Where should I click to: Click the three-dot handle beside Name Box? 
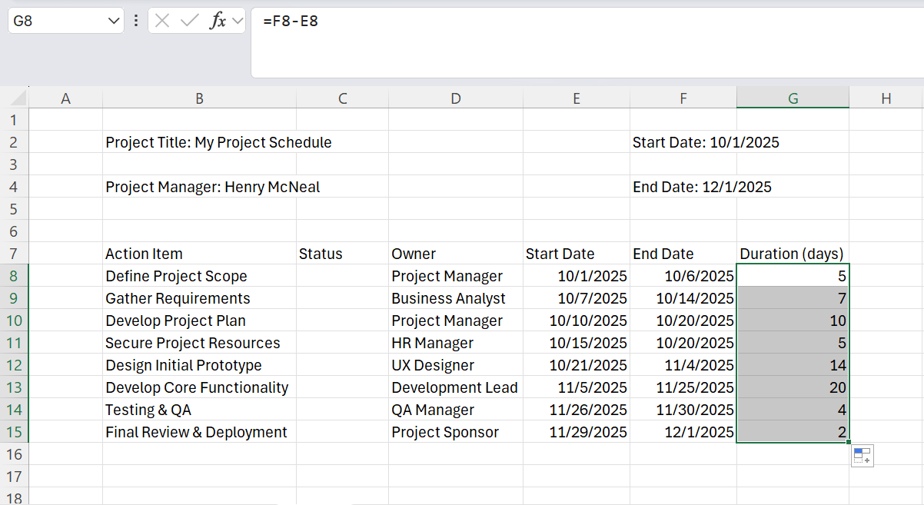[136, 21]
